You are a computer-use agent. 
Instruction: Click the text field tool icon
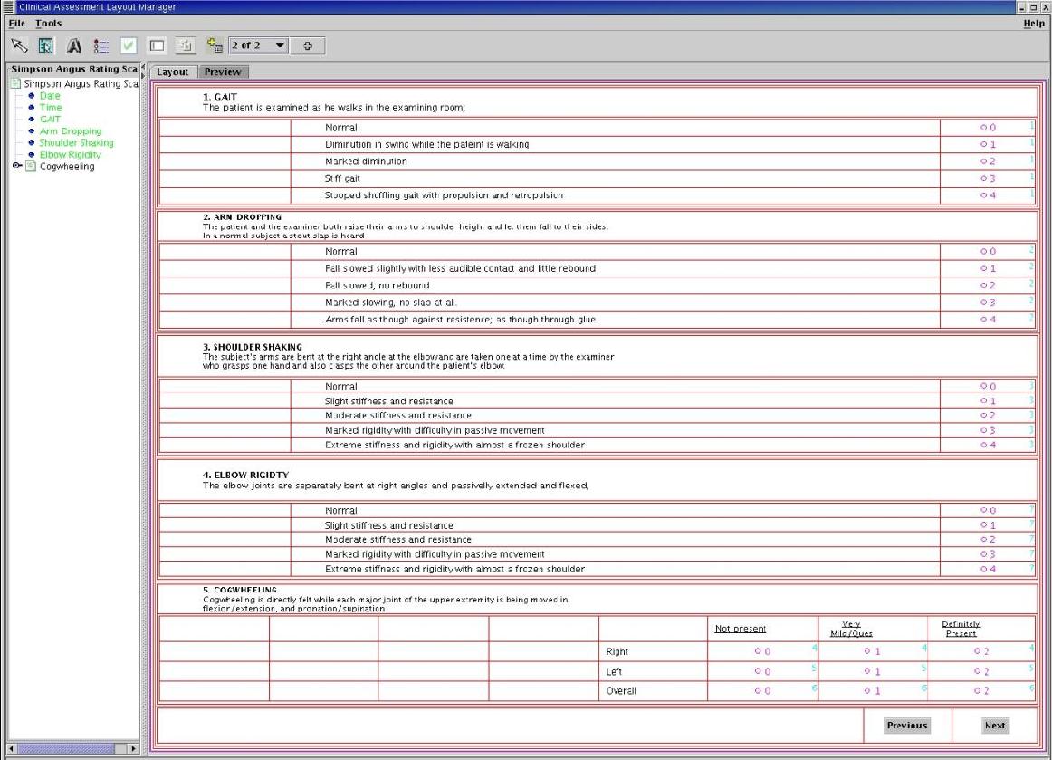click(x=157, y=45)
